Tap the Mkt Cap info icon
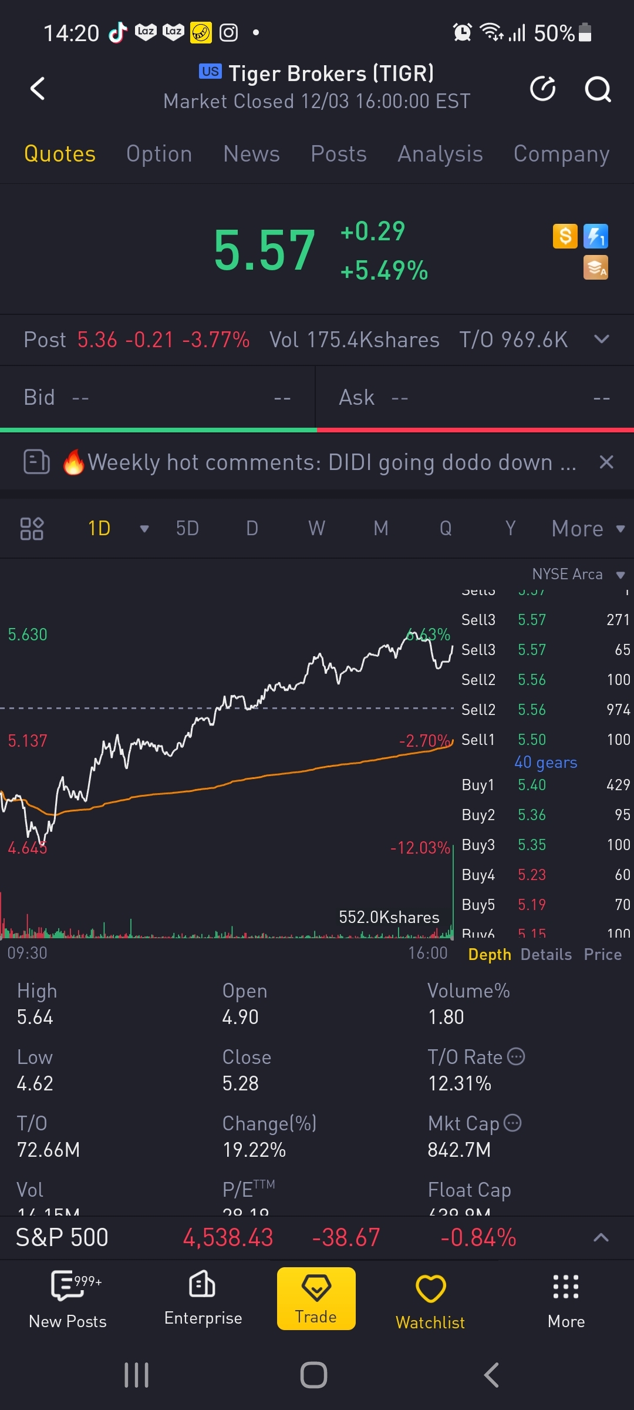The width and height of the screenshot is (634, 1410). tap(512, 1123)
